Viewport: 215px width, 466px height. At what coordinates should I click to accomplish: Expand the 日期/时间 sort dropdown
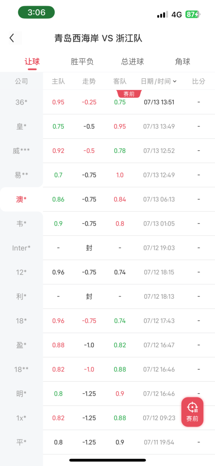point(159,81)
